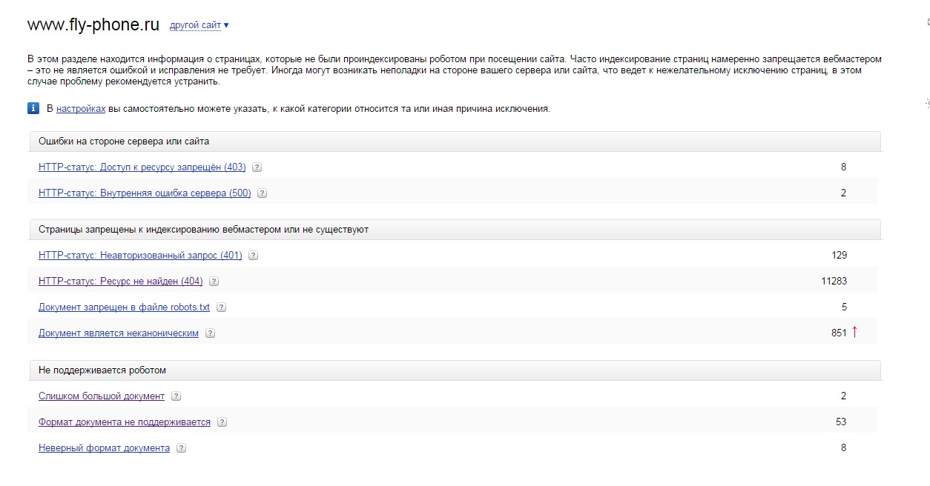Image resolution: width=930 pixels, height=486 pixels.
Task: Click help icon beside 401 unauthorized request
Action: (x=253, y=256)
